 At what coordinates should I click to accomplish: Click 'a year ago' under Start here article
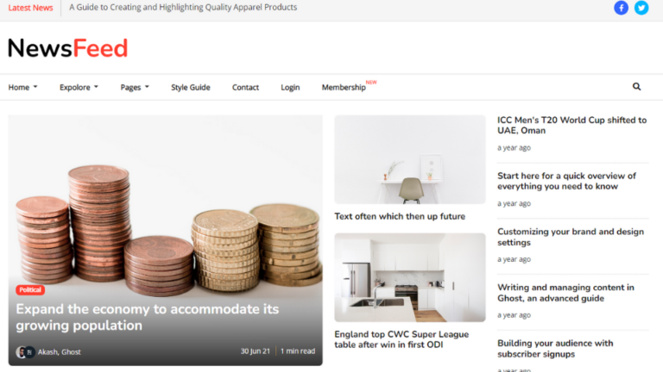point(514,203)
